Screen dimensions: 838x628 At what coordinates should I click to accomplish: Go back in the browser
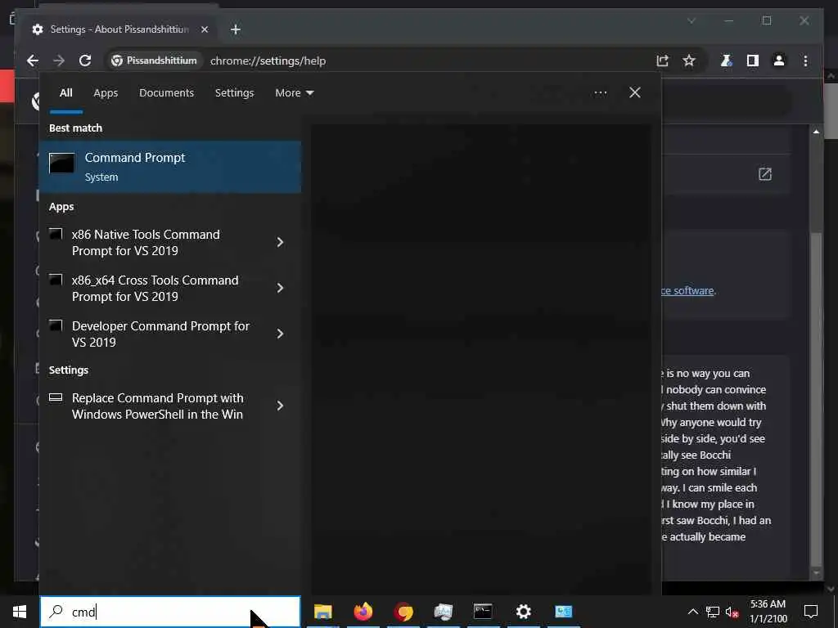pos(33,61)
